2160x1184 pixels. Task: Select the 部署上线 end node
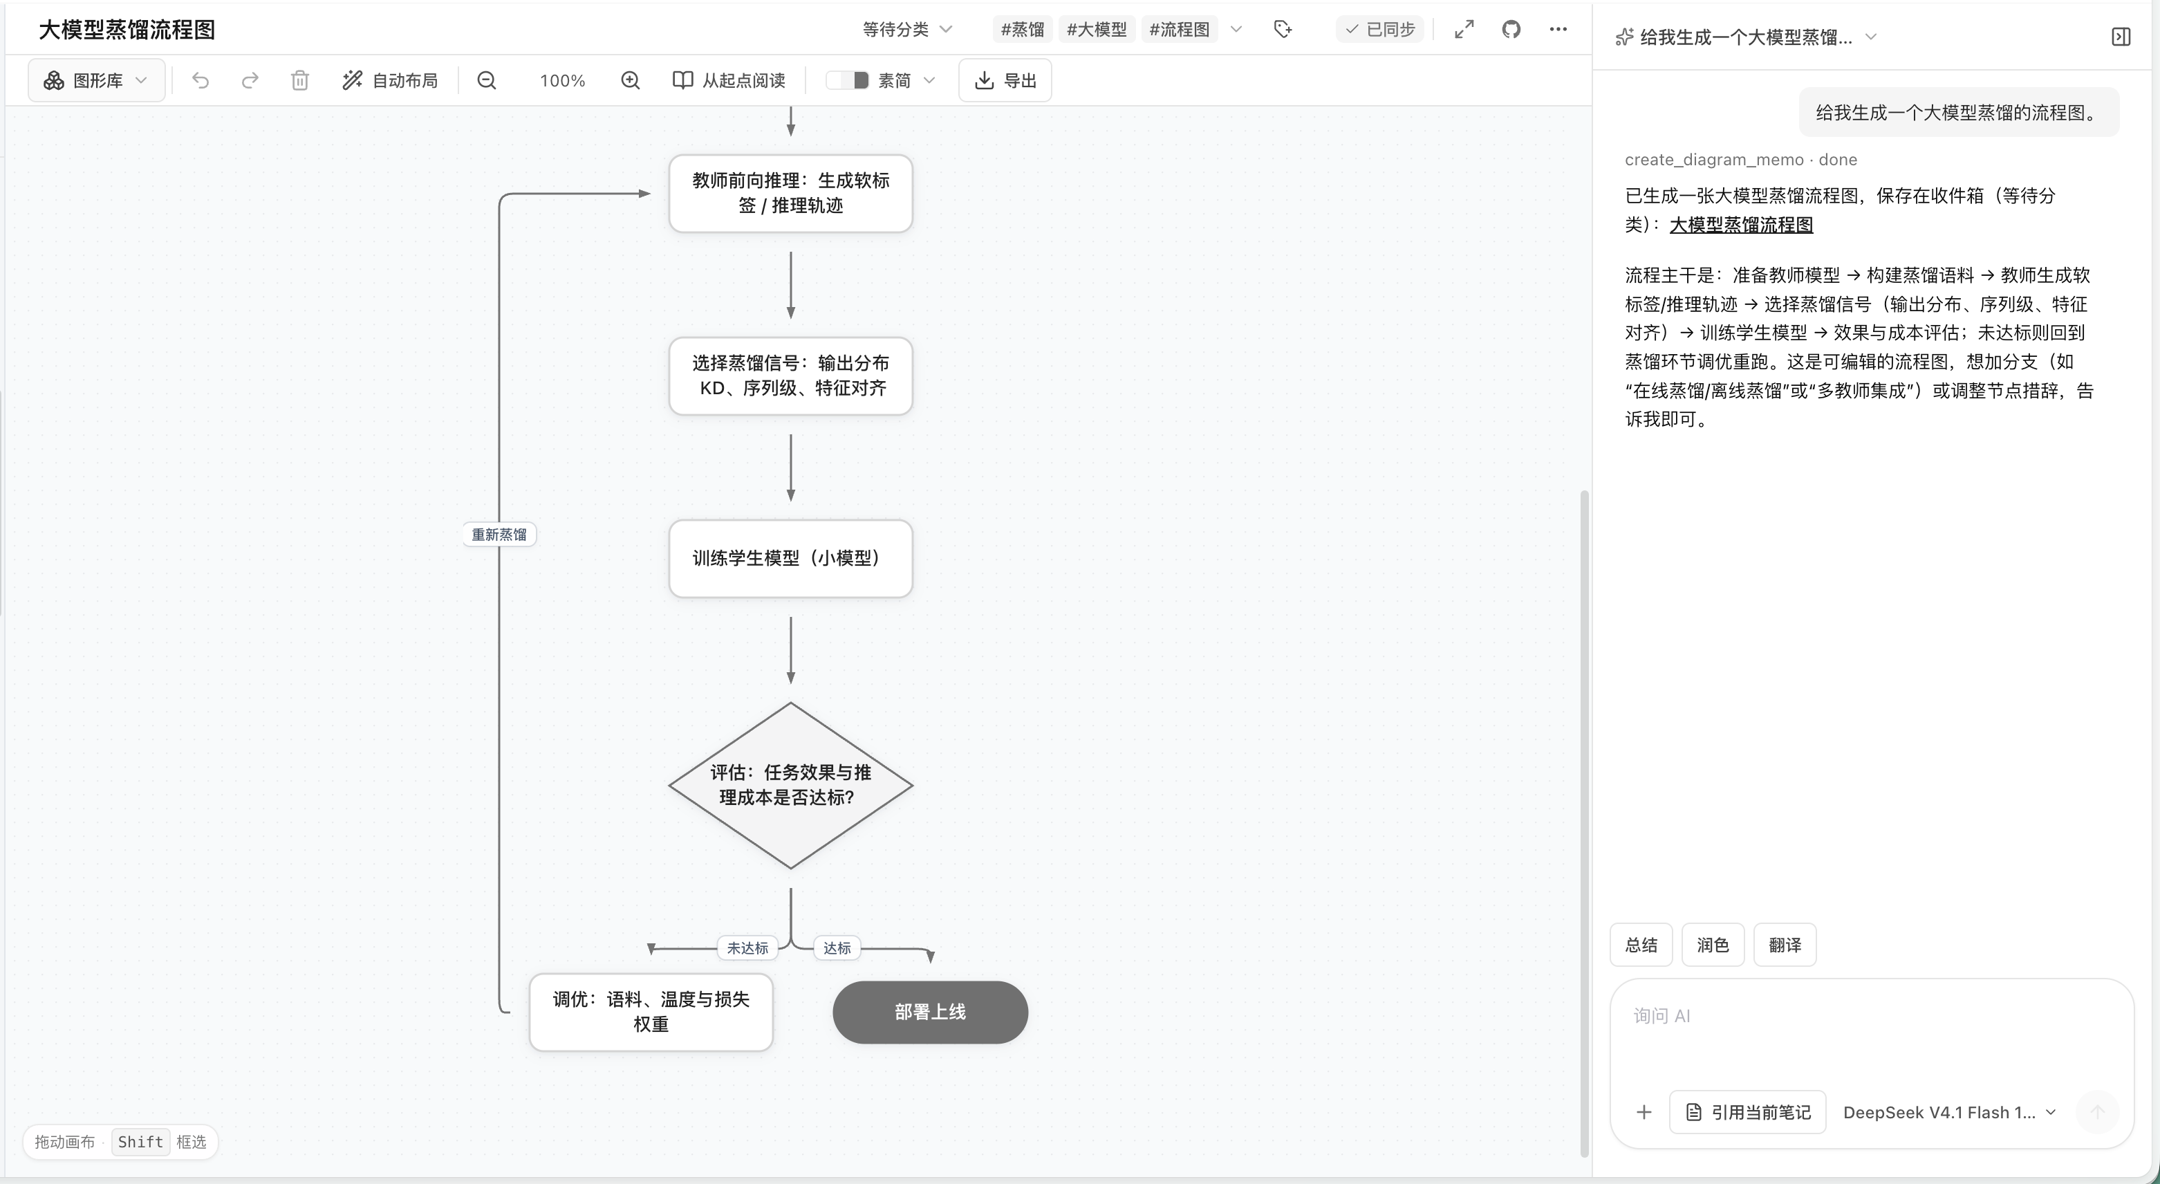point(930,1012)
